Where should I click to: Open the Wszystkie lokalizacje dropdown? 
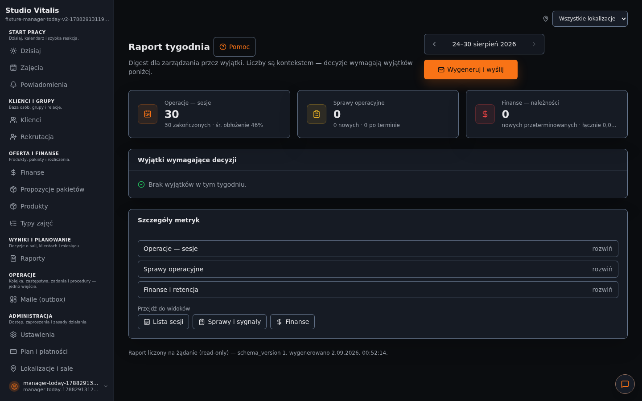(590, 19)
